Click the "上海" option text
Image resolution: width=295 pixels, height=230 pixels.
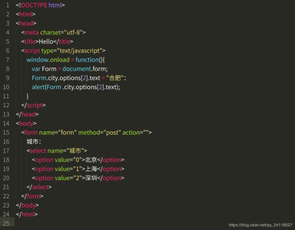(x=91, y=169)
